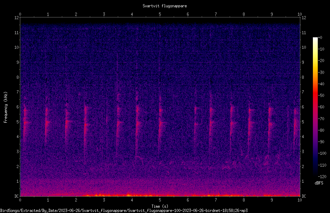Click "DC" on the right frequency axis

click(304, 196)
